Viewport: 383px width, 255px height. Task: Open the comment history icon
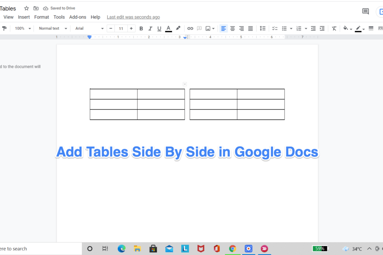(365, 11)
